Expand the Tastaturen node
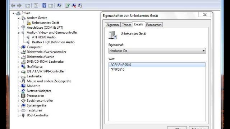The width and height of the screenshot is (230, 129). click(x=19, y=111)
